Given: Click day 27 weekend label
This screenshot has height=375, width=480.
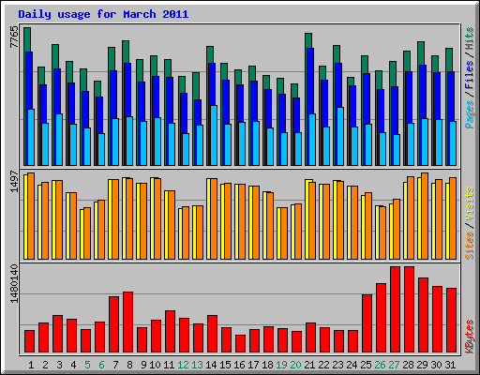Looking at the screenshot, I should 394,365.
